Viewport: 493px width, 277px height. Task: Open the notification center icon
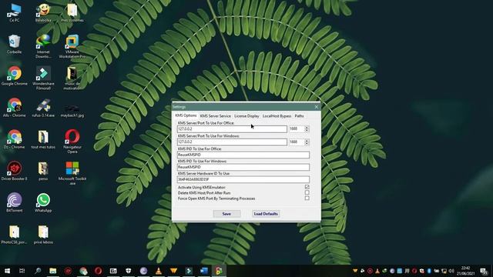[x=484, y=271]
